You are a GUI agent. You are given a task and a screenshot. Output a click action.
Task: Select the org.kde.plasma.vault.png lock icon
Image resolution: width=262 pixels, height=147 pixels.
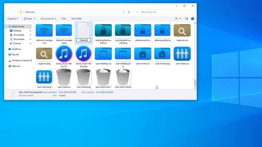tap(123, 30)
